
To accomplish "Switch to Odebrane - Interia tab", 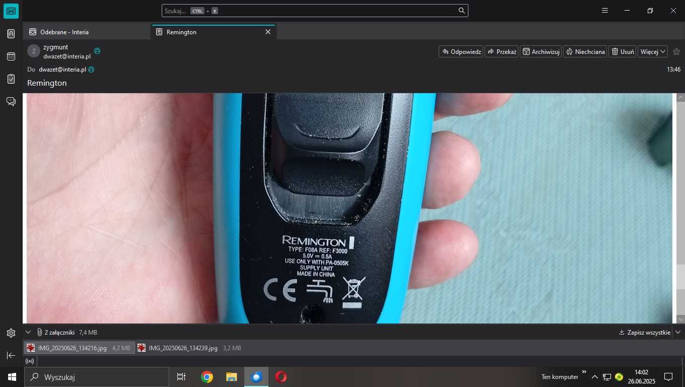I will [x=86, y=32].
